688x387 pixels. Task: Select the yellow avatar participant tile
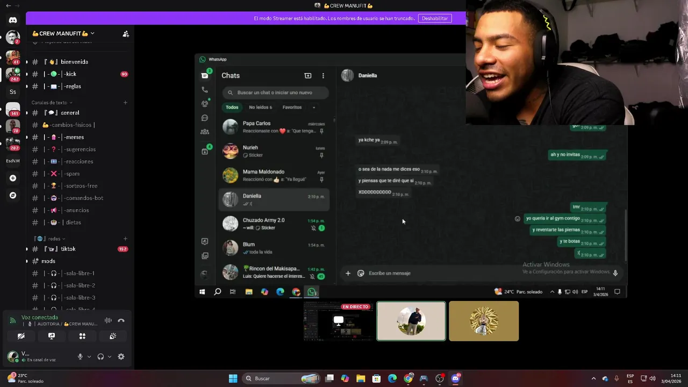click(x=484, y=321)
